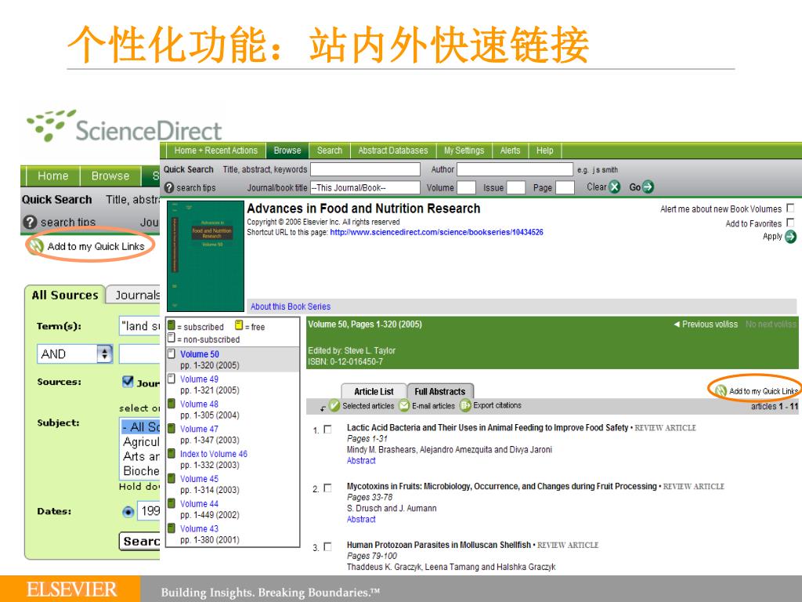The width and height of the screenshot is (802, 602).
Task: Switch to the Full Abstracts tab
Action: click(x=440, y=392)
